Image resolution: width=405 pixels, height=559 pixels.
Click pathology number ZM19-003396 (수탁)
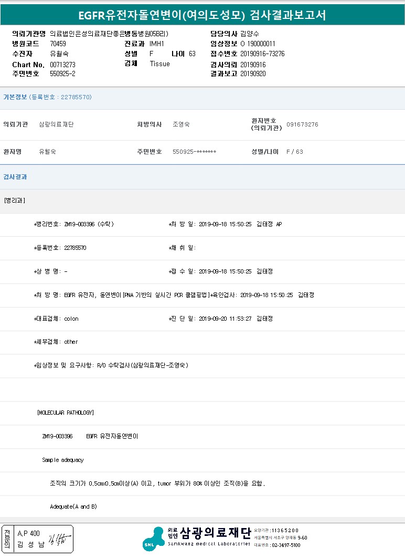pyautogui.click(x=89, y=224)
